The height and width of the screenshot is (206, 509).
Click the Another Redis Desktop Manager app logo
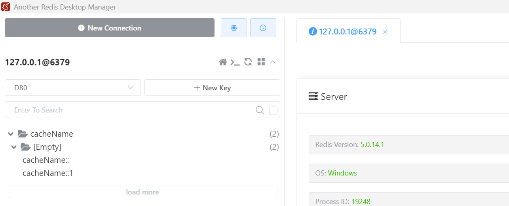6,7
